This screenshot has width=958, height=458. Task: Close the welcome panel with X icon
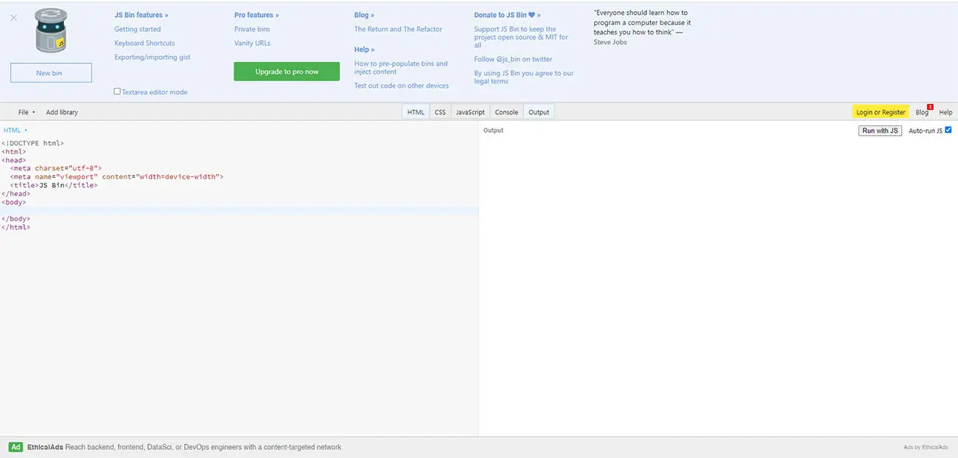13,18
